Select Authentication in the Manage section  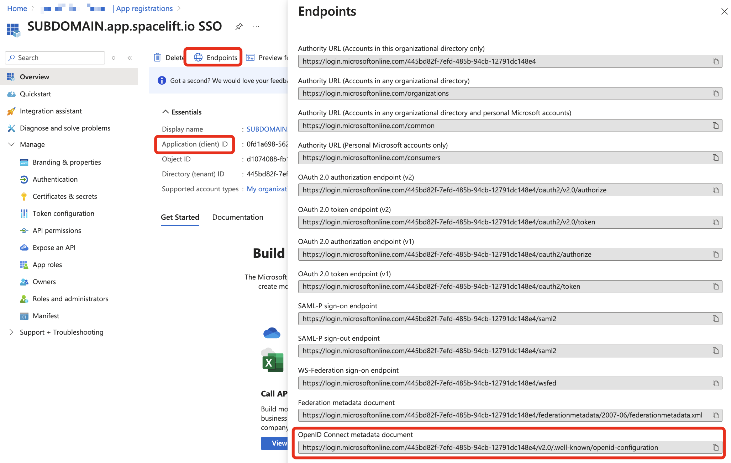55,179
